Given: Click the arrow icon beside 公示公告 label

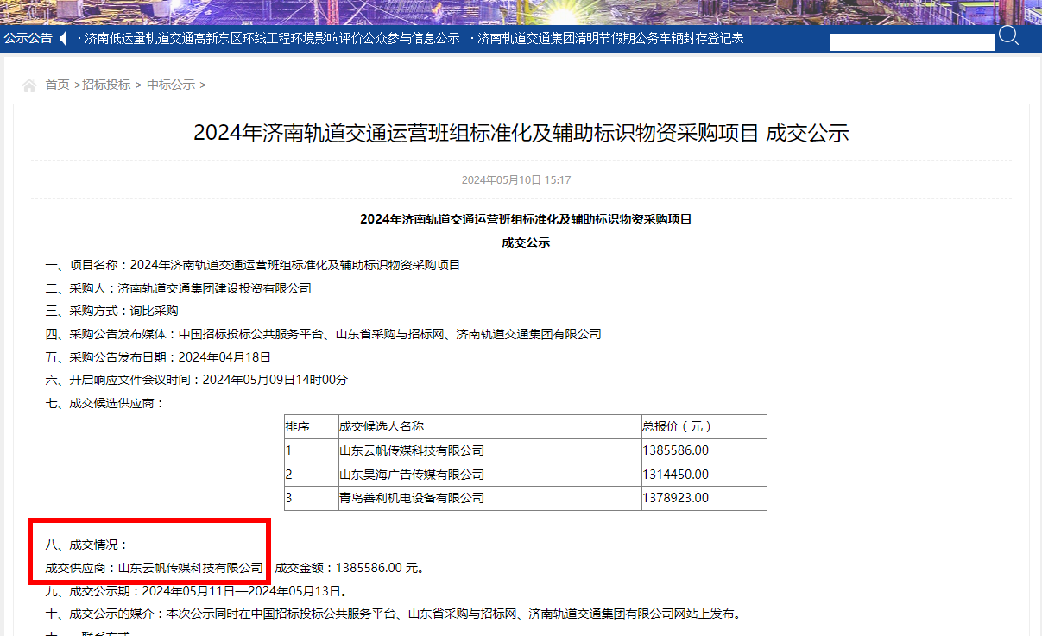Looking at the screenshot, I should click(x=61, y=38).
